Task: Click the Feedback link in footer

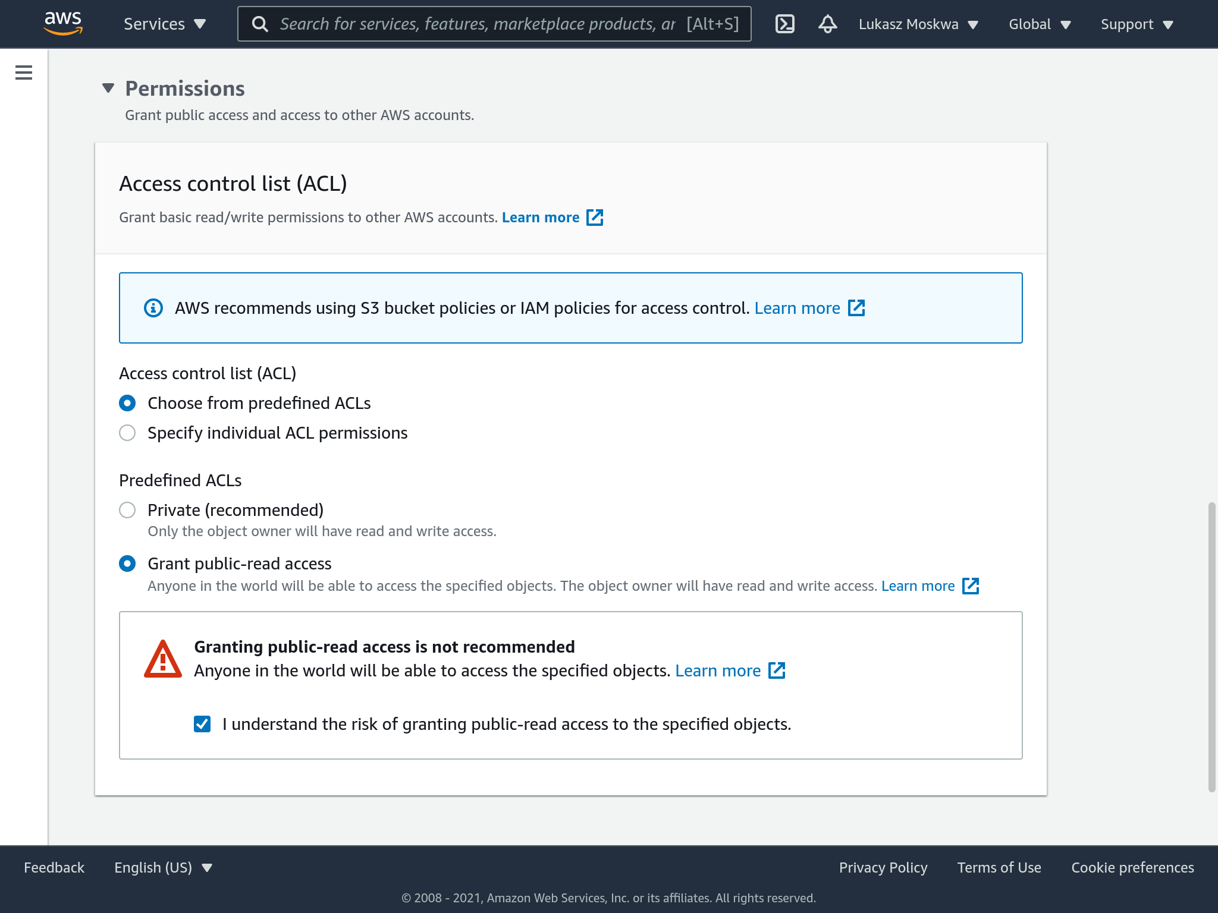Action: pos(54,867)
